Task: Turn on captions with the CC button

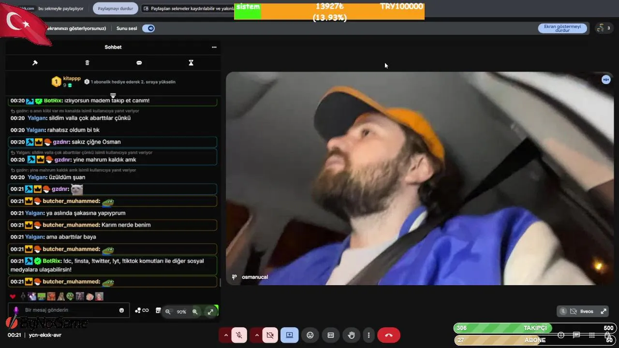Action: (x=331, y=335)
